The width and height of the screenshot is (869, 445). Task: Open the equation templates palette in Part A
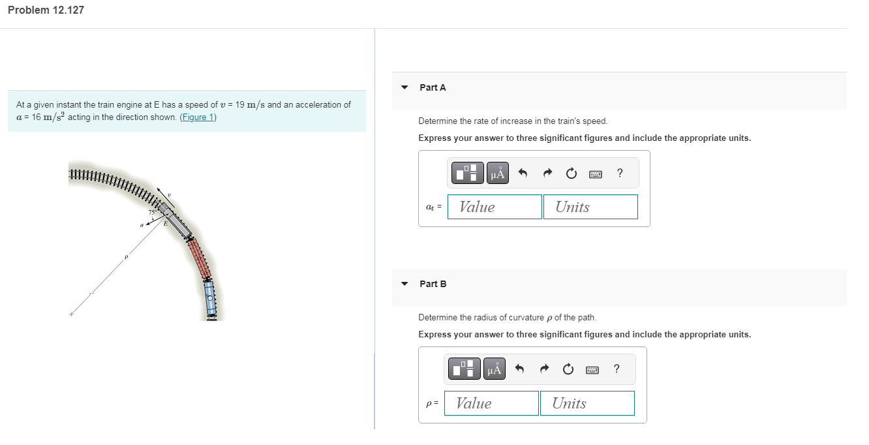coord(466,172)
